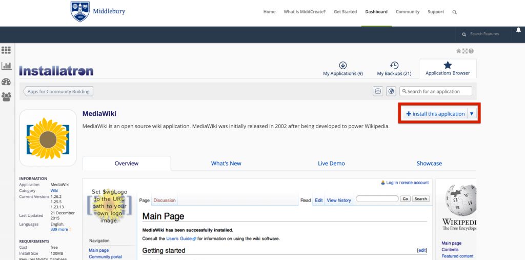Click the fullscreen expand icon
Viewport: 525px width, 260px height.
(x=465, y=51)
